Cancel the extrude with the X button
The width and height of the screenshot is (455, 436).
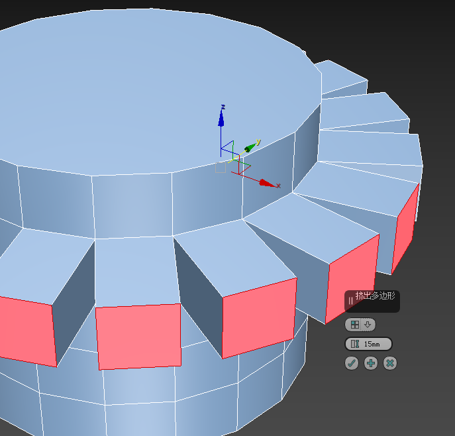tap(390, 363)
